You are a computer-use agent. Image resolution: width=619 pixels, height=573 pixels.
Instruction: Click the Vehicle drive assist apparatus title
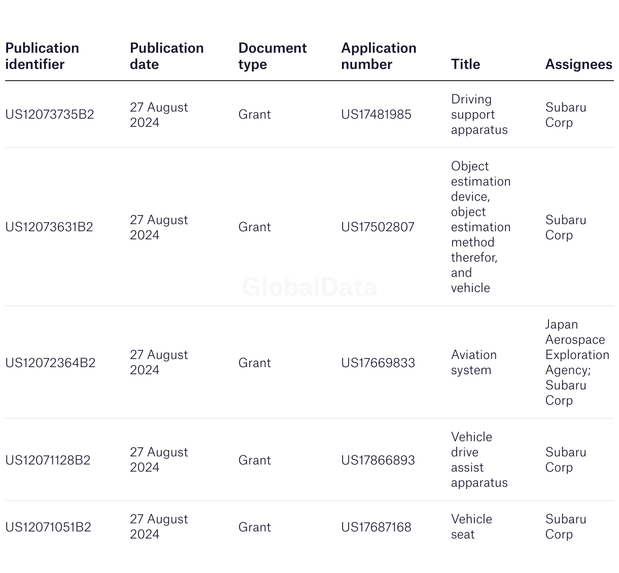[479, 460]
